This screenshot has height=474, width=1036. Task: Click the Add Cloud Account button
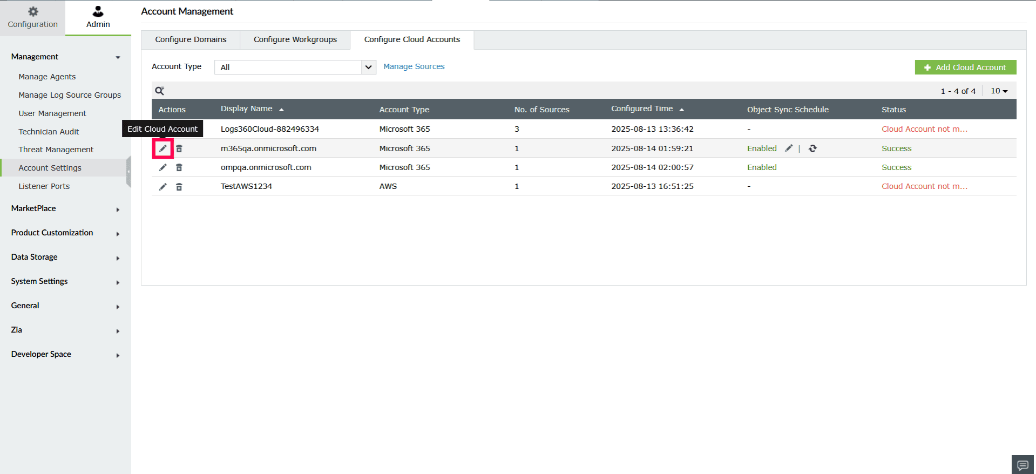click(x=965, y=67)
